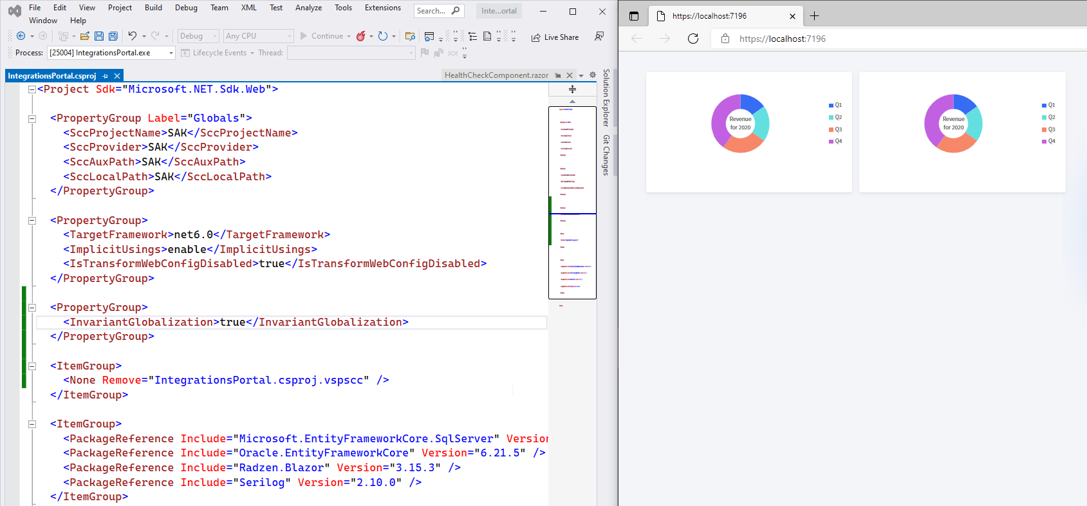
Task: Click the Hot Reload flame icon
Action: click(361, 36)
